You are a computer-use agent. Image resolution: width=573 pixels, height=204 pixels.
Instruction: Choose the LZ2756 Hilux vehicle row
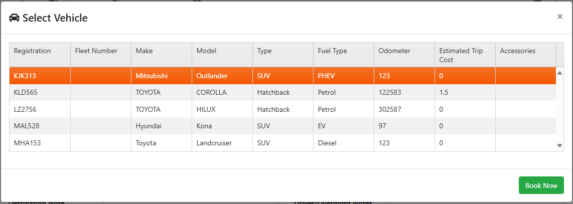282,109
